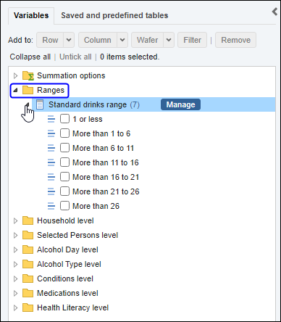
Task: Select the Conditions level label
Action: click(x=65, y=278)
